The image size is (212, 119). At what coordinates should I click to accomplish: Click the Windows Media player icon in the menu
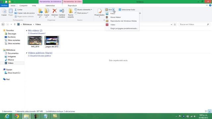(x=107, y=21)
